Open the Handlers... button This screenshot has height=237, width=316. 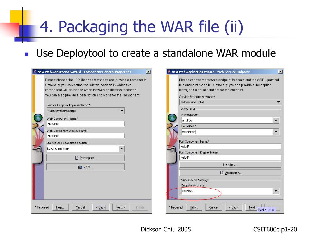click(x=230, y=165)
